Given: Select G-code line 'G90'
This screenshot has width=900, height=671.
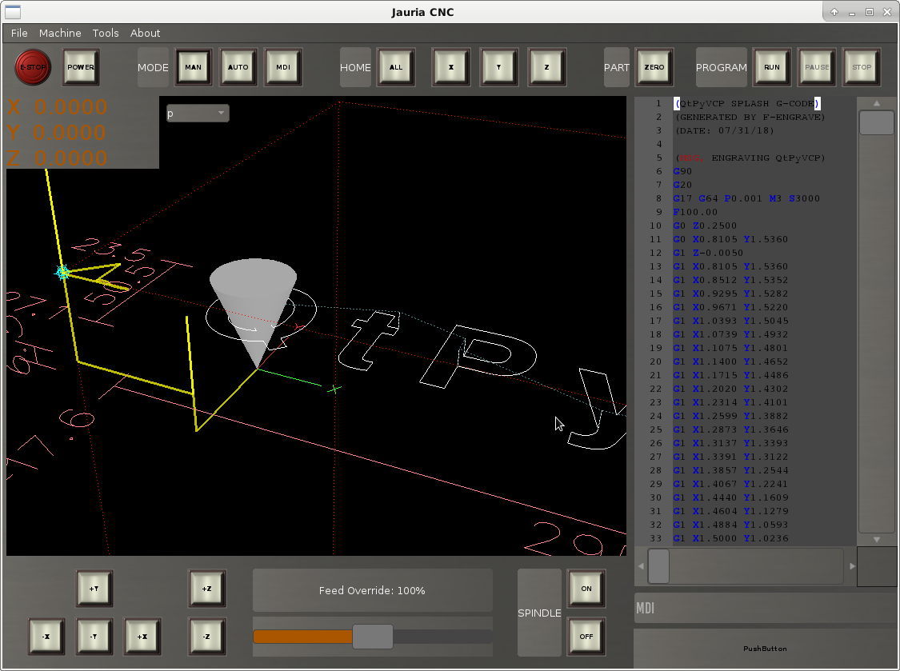Looking at the screenshot, I should [682, 171].
